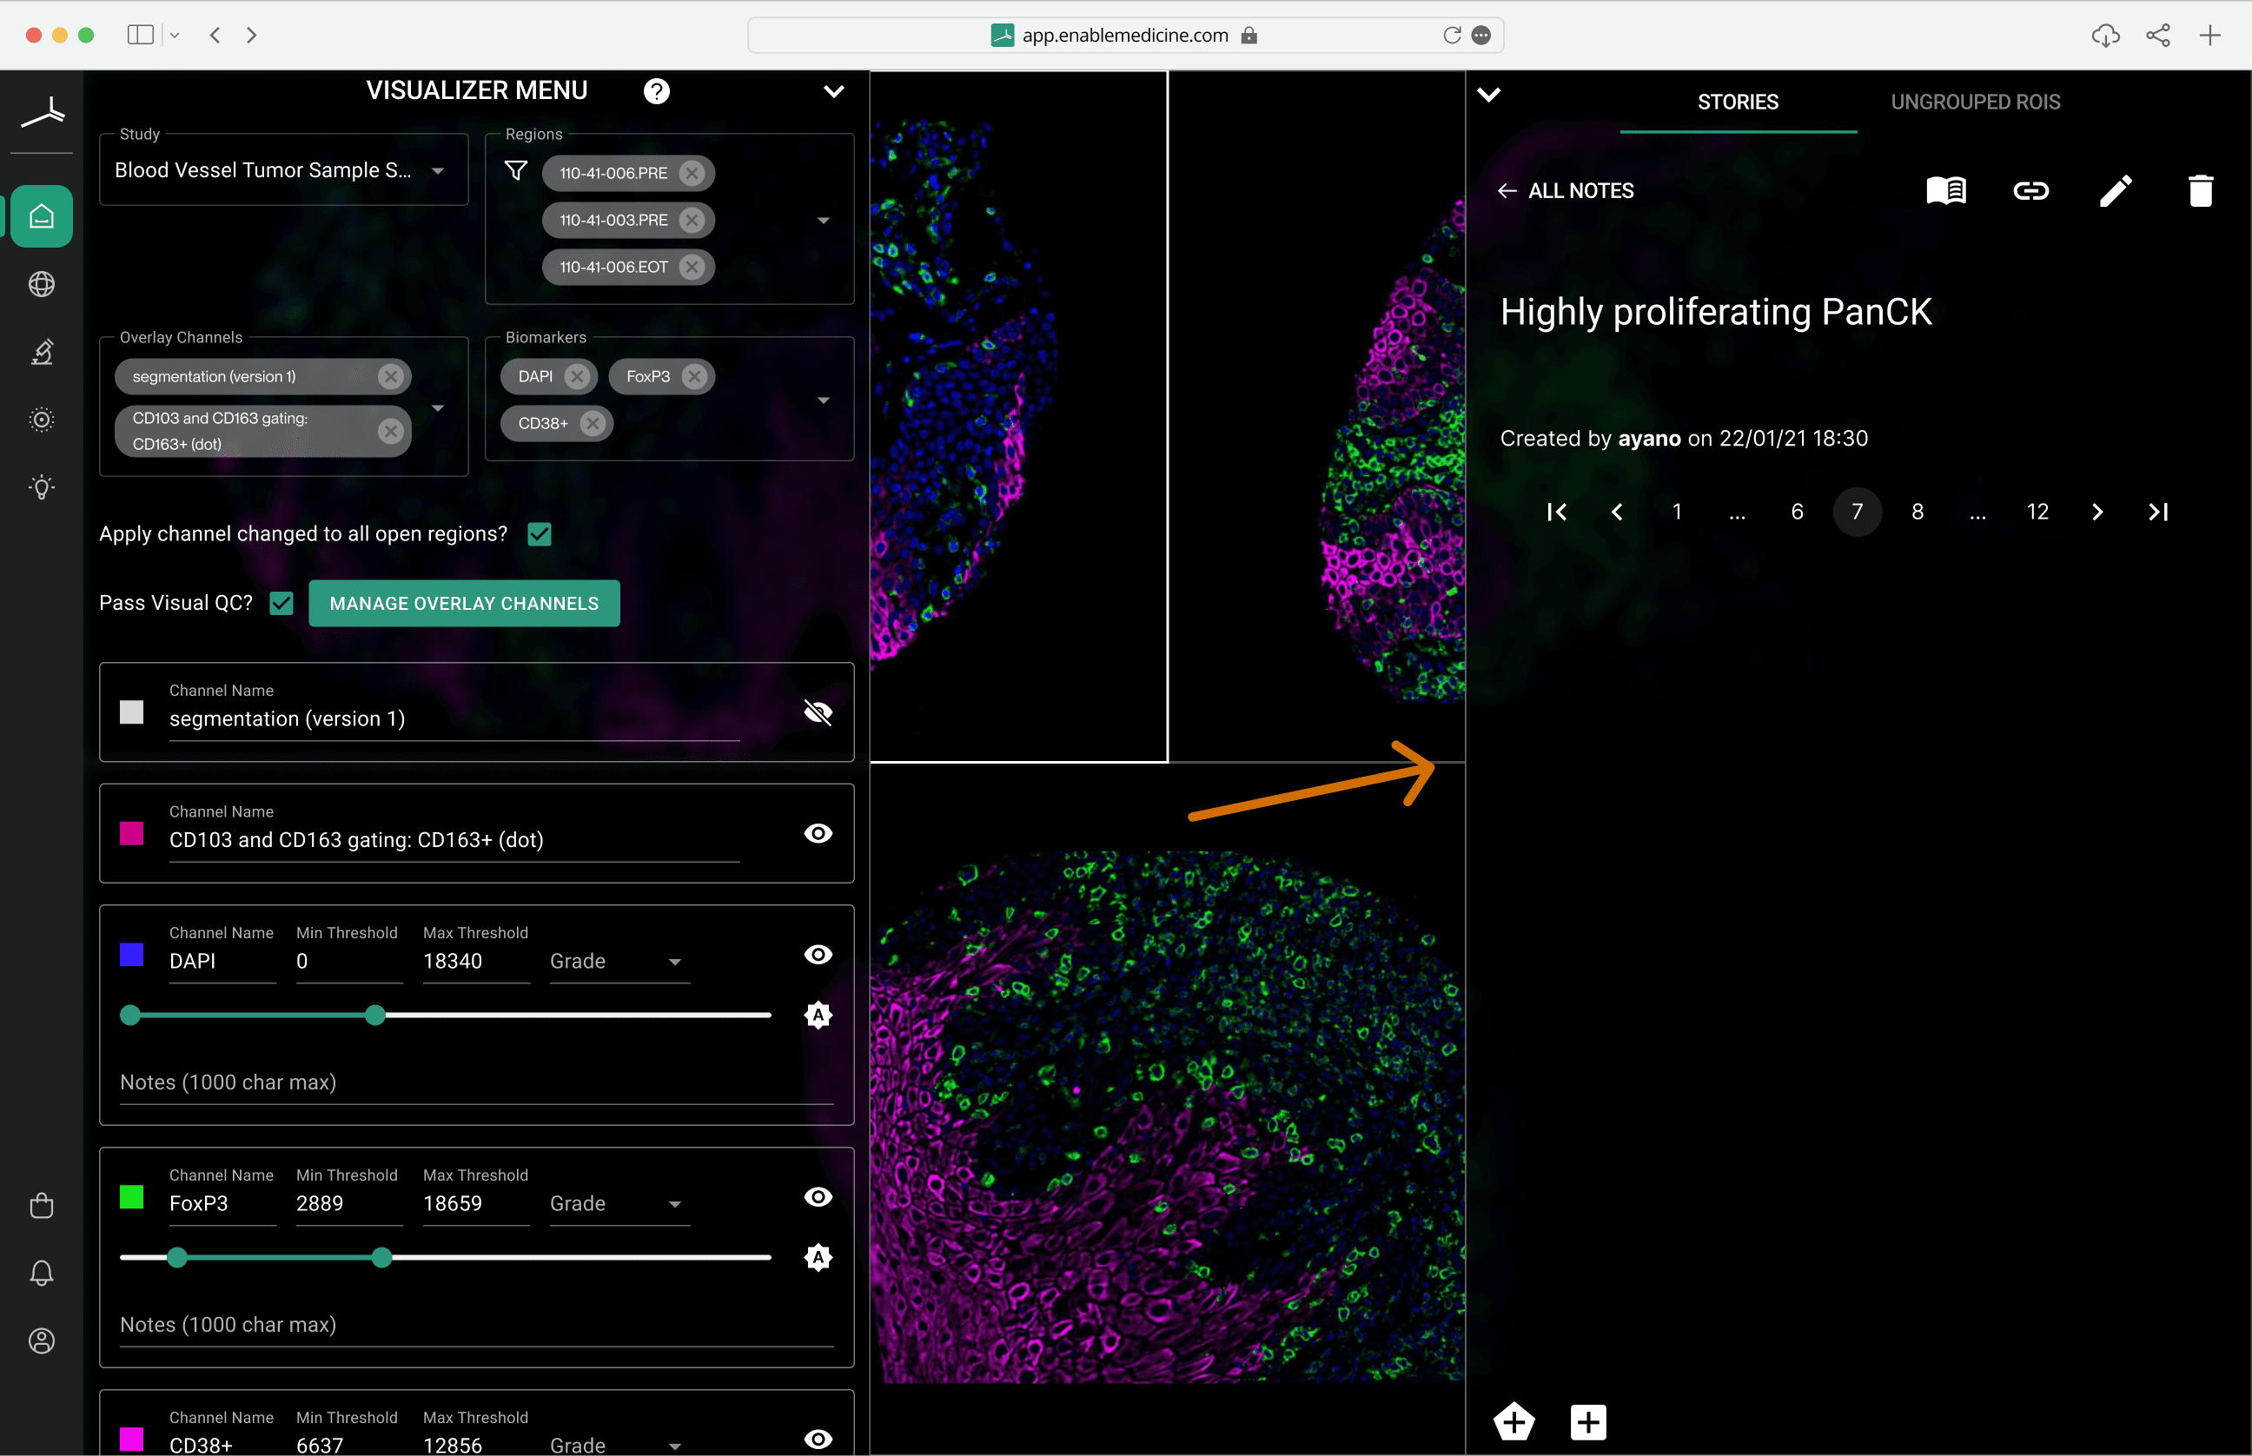Collapse the Visualizer Menu chevron

833,92
